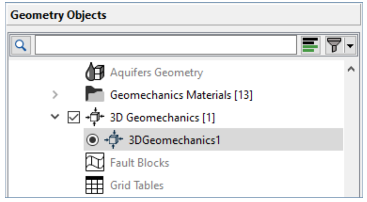Click the filter funnel icon

[x=334, y=45]
